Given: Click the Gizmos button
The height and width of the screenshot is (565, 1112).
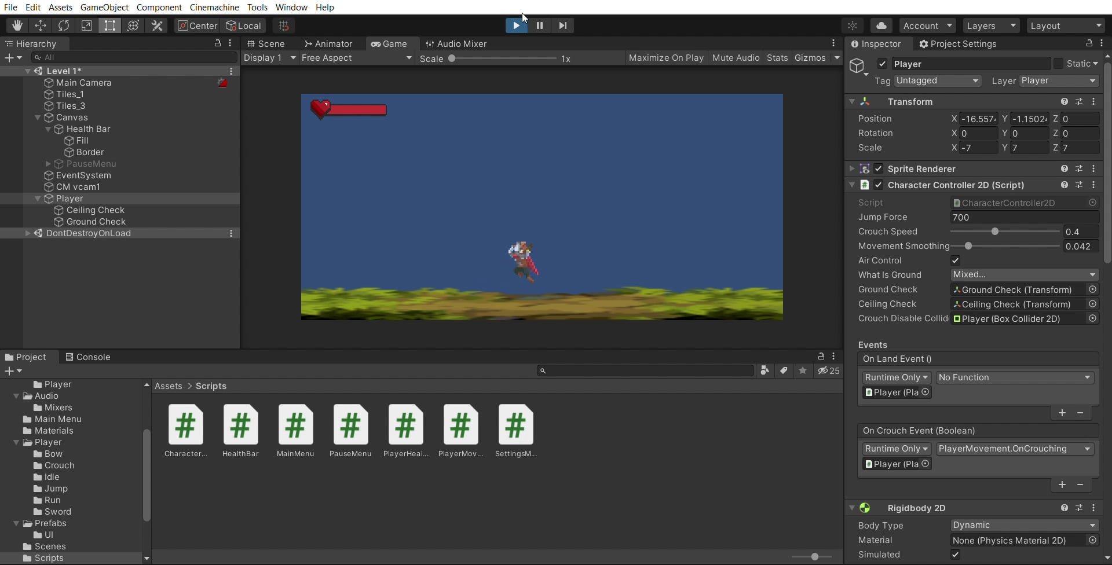Looking at the screenshot, I should pos(810,58).
